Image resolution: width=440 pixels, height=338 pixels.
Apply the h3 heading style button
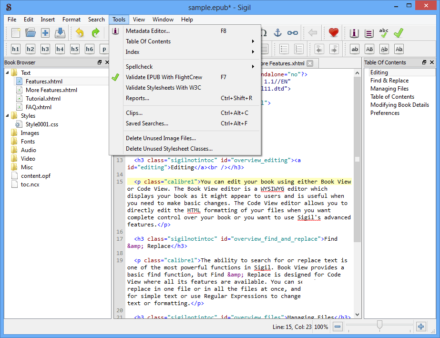click(x=45, y=49)
